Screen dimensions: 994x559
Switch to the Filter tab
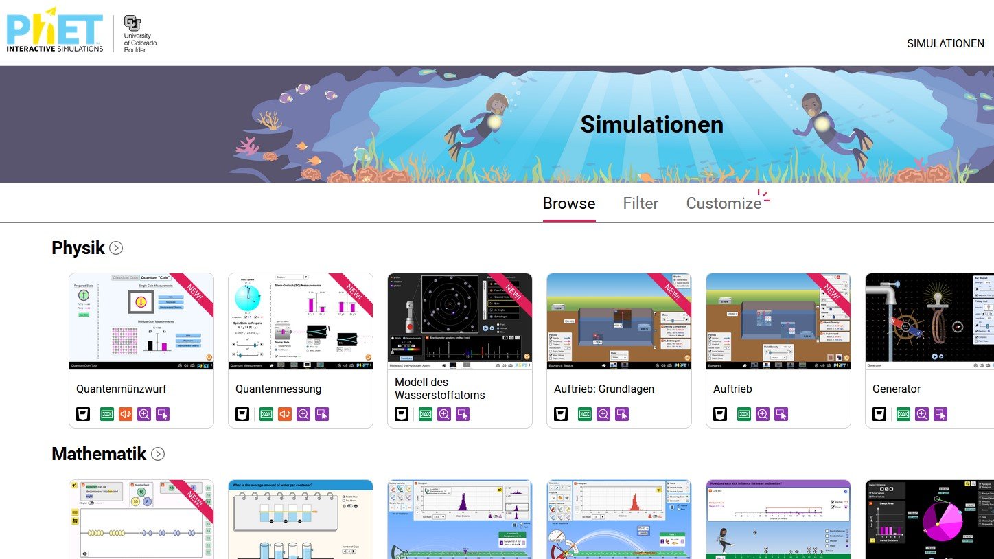640,203
